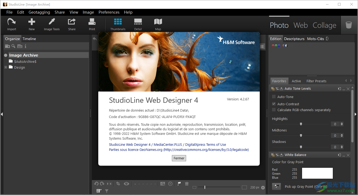Click the white gray-point color swatch
Viewport: 358px width, 195px height.
[x=317, y=173]
